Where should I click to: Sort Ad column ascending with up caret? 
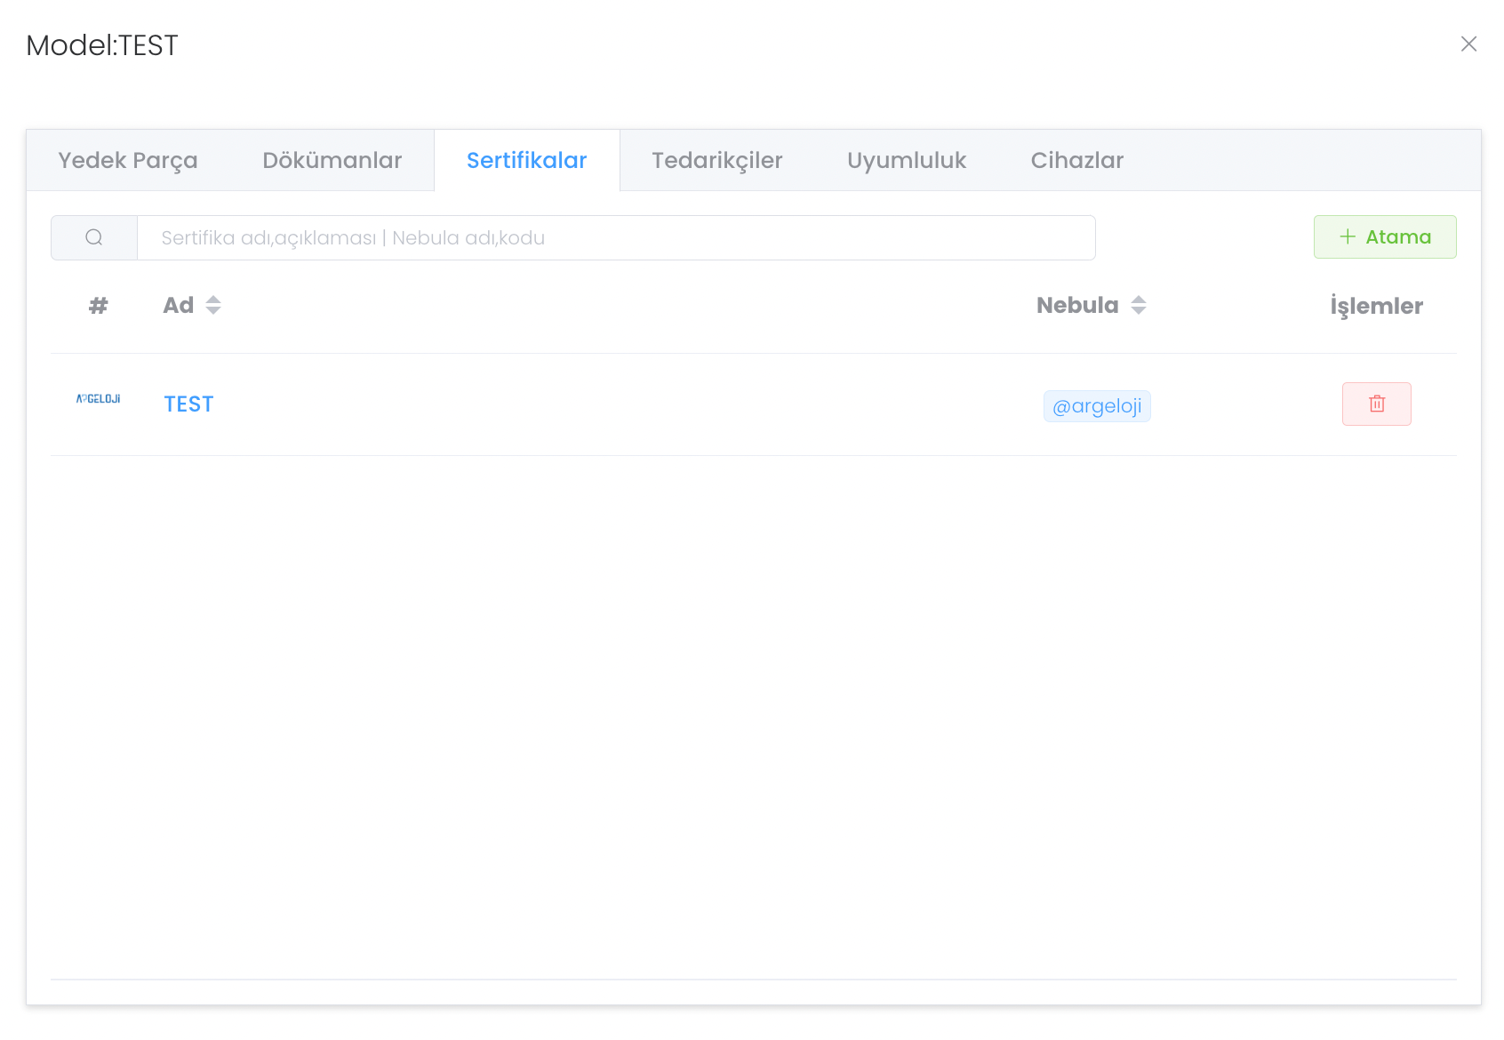(x=213, y=300)
